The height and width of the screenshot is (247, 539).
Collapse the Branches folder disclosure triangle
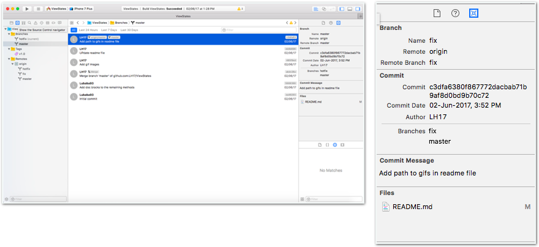coord(9,34)
